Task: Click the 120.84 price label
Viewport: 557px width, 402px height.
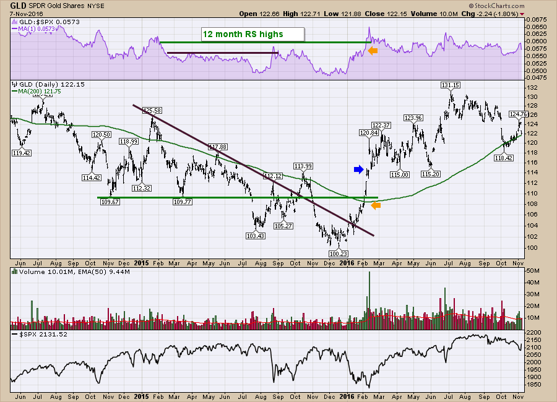Action: pyautogui.click(x=369, y=133)
